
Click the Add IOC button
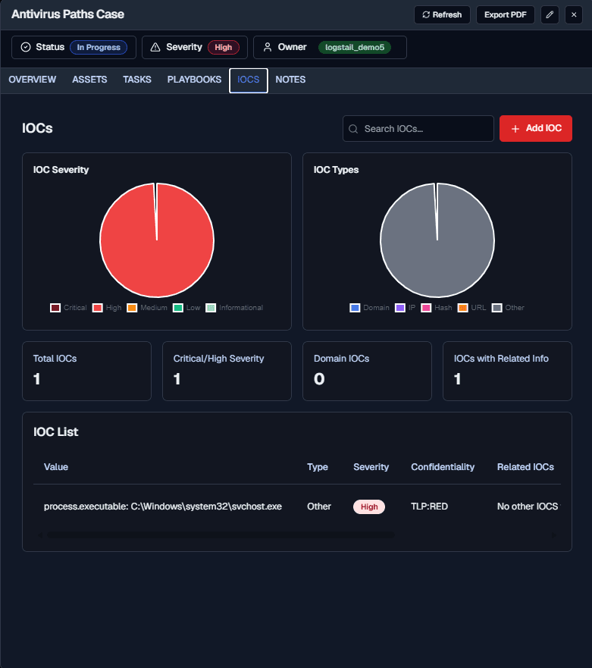[536, 128]
